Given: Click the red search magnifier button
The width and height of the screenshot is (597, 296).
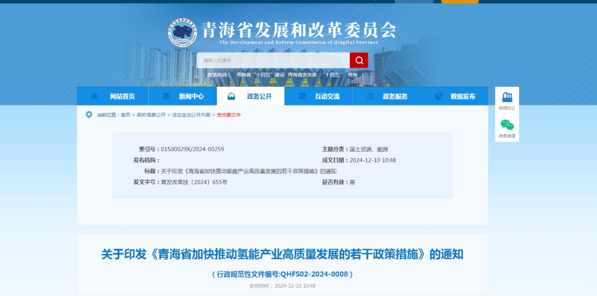Looking at the screenshot, I should point(359,60).
